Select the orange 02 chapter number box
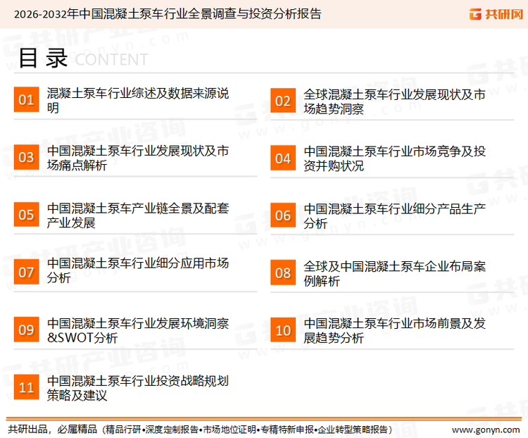 (283, 101)
